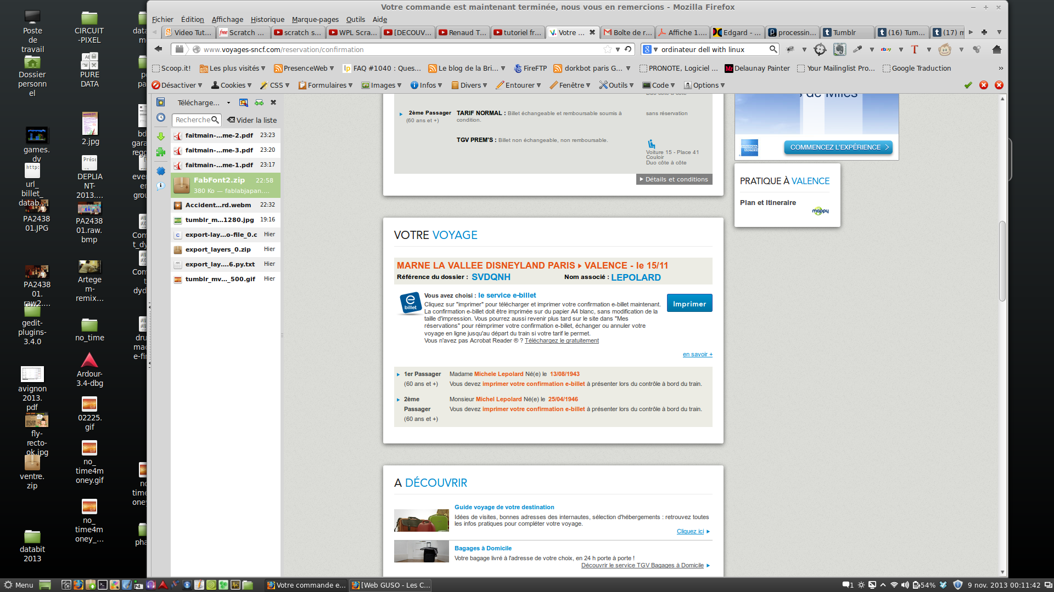Open the Marque-pages menu
This screenshot has height=592, width=1054.
click(315, 19)
